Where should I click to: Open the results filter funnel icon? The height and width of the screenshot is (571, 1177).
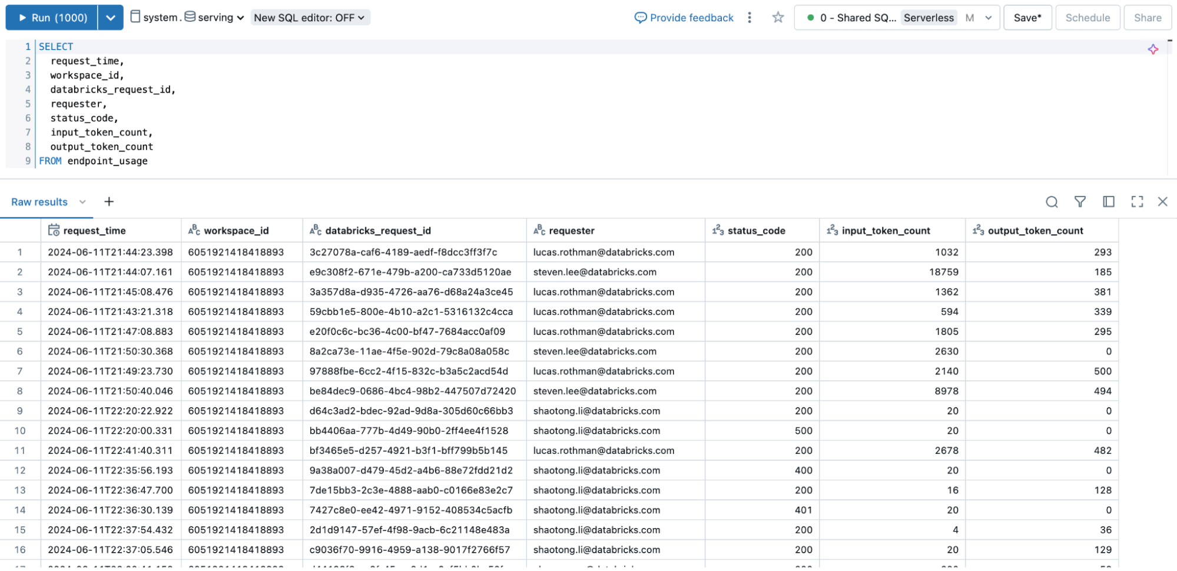point(1080,202)
